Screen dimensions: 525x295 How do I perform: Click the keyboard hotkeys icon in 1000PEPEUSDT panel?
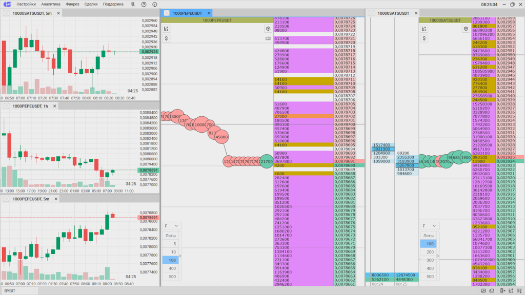coord(268,38)
